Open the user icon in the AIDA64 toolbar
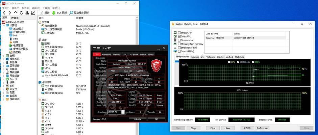The width and height of the screenshot is (318, 135). (x=27, y=13)
